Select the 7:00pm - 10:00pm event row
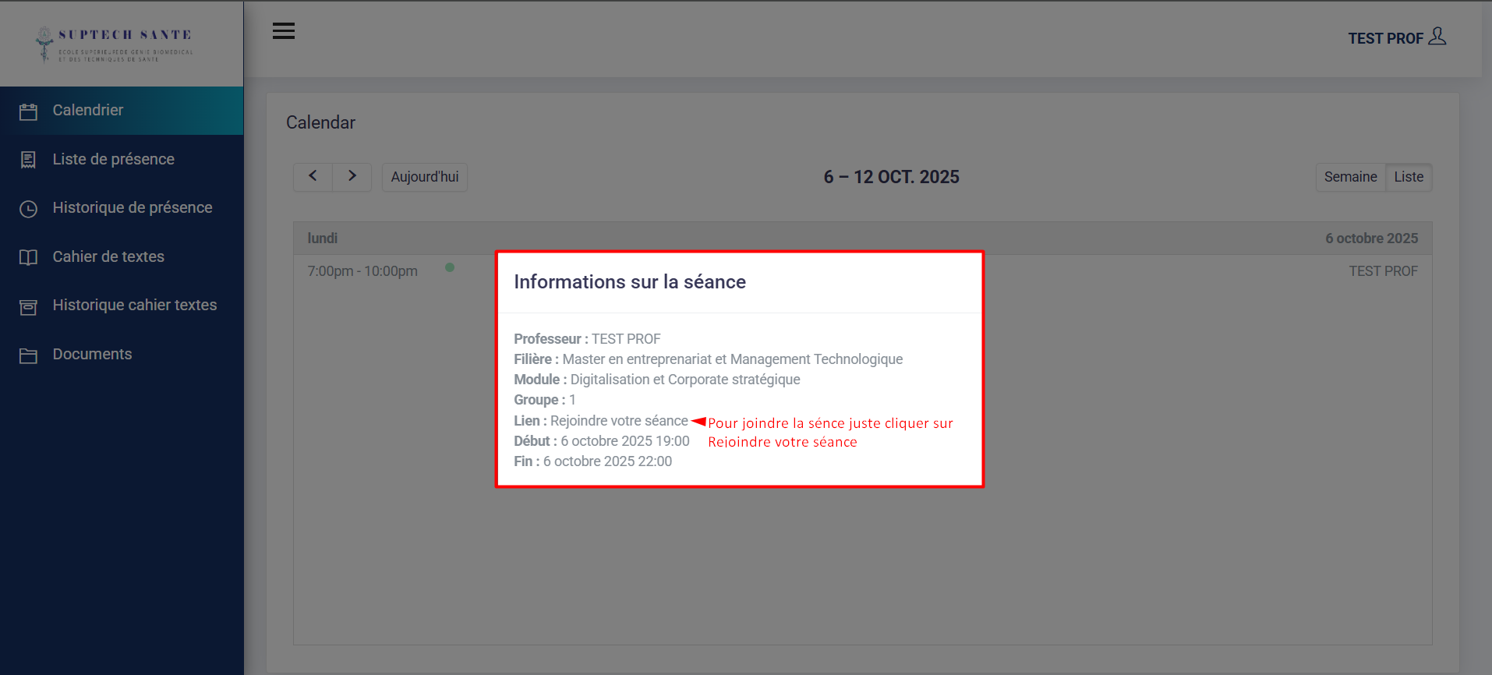Image resolution: width=1492 pixels, height=675 pixels. 362,271
